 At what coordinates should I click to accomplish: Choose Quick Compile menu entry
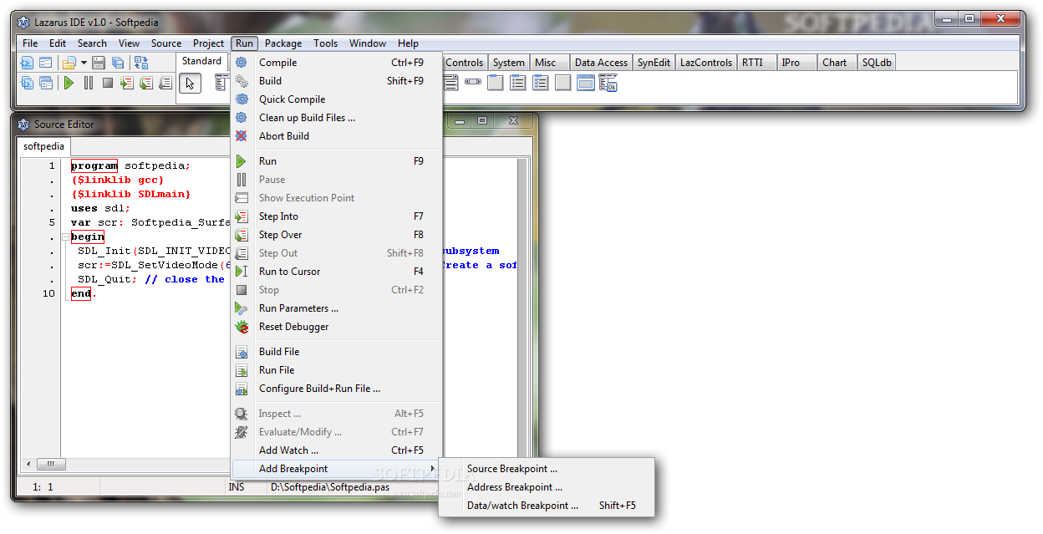coord(336,99)
